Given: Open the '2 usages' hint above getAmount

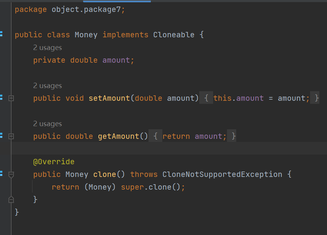Looking at the screenshot, I should [x=48, y=124].
